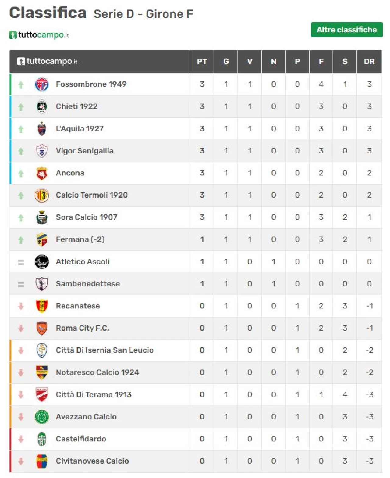Open the Altre classifiche button
Viewport: 390px width, 478px height.
pos(347,30)
